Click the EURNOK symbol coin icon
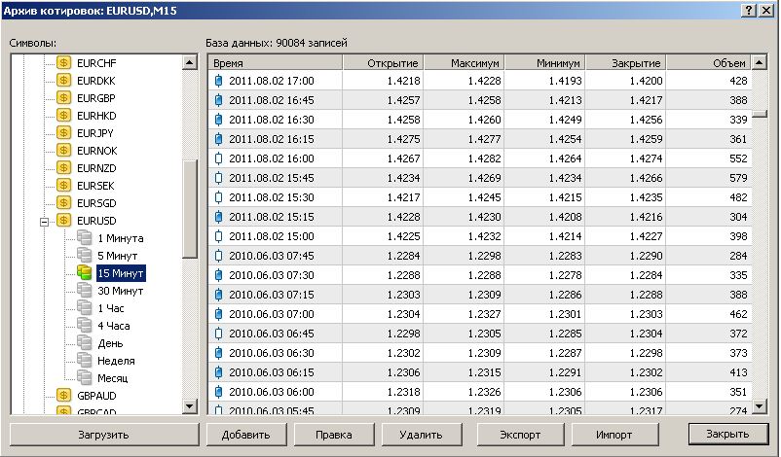The width and height of the screenshot is (781, 457). 63,150
